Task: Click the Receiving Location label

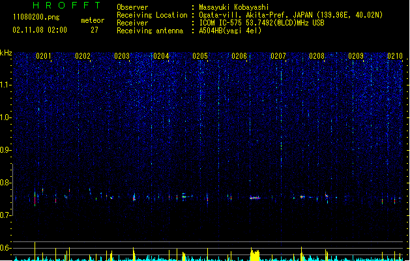Action: tap(152, 15)
